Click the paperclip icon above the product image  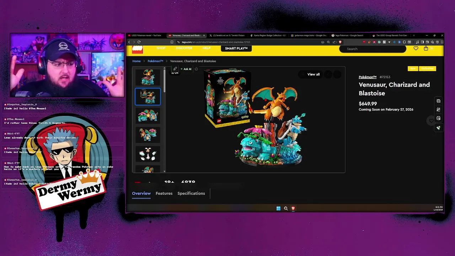pos(175,69)
